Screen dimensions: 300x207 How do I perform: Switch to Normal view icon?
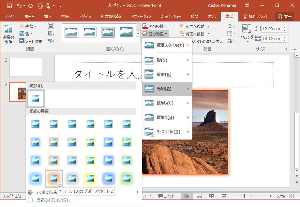click(x=187, y=196)
